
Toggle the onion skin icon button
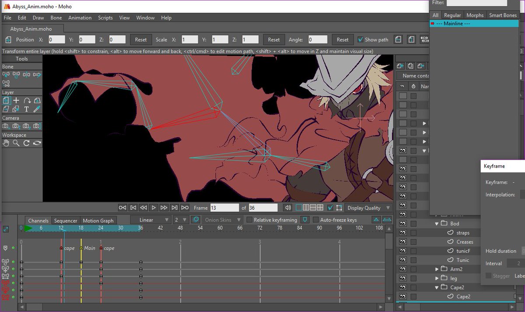coord(196,220)
